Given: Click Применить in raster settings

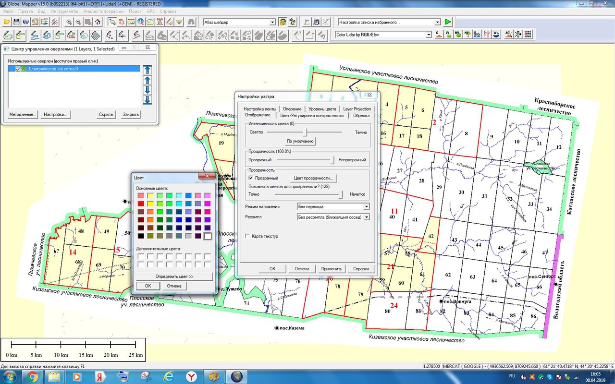Looking at the screenshot, I should click(x=332, y=269).
